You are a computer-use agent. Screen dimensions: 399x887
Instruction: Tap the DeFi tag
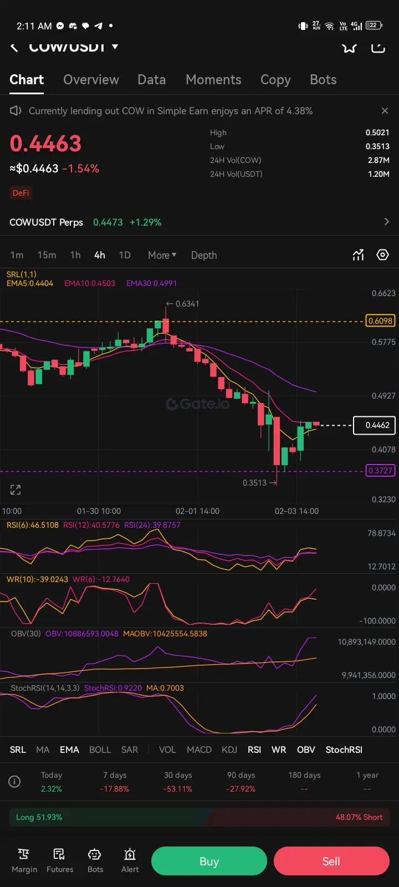pyautogui.click(x=21, y=193)
